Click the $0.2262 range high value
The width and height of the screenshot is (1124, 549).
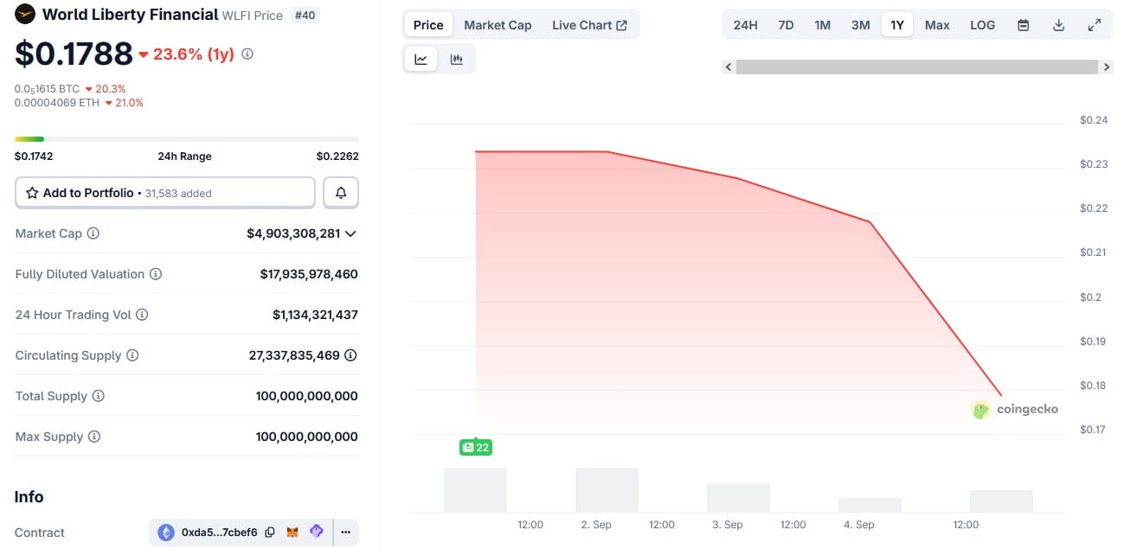[x=337, y=156]
